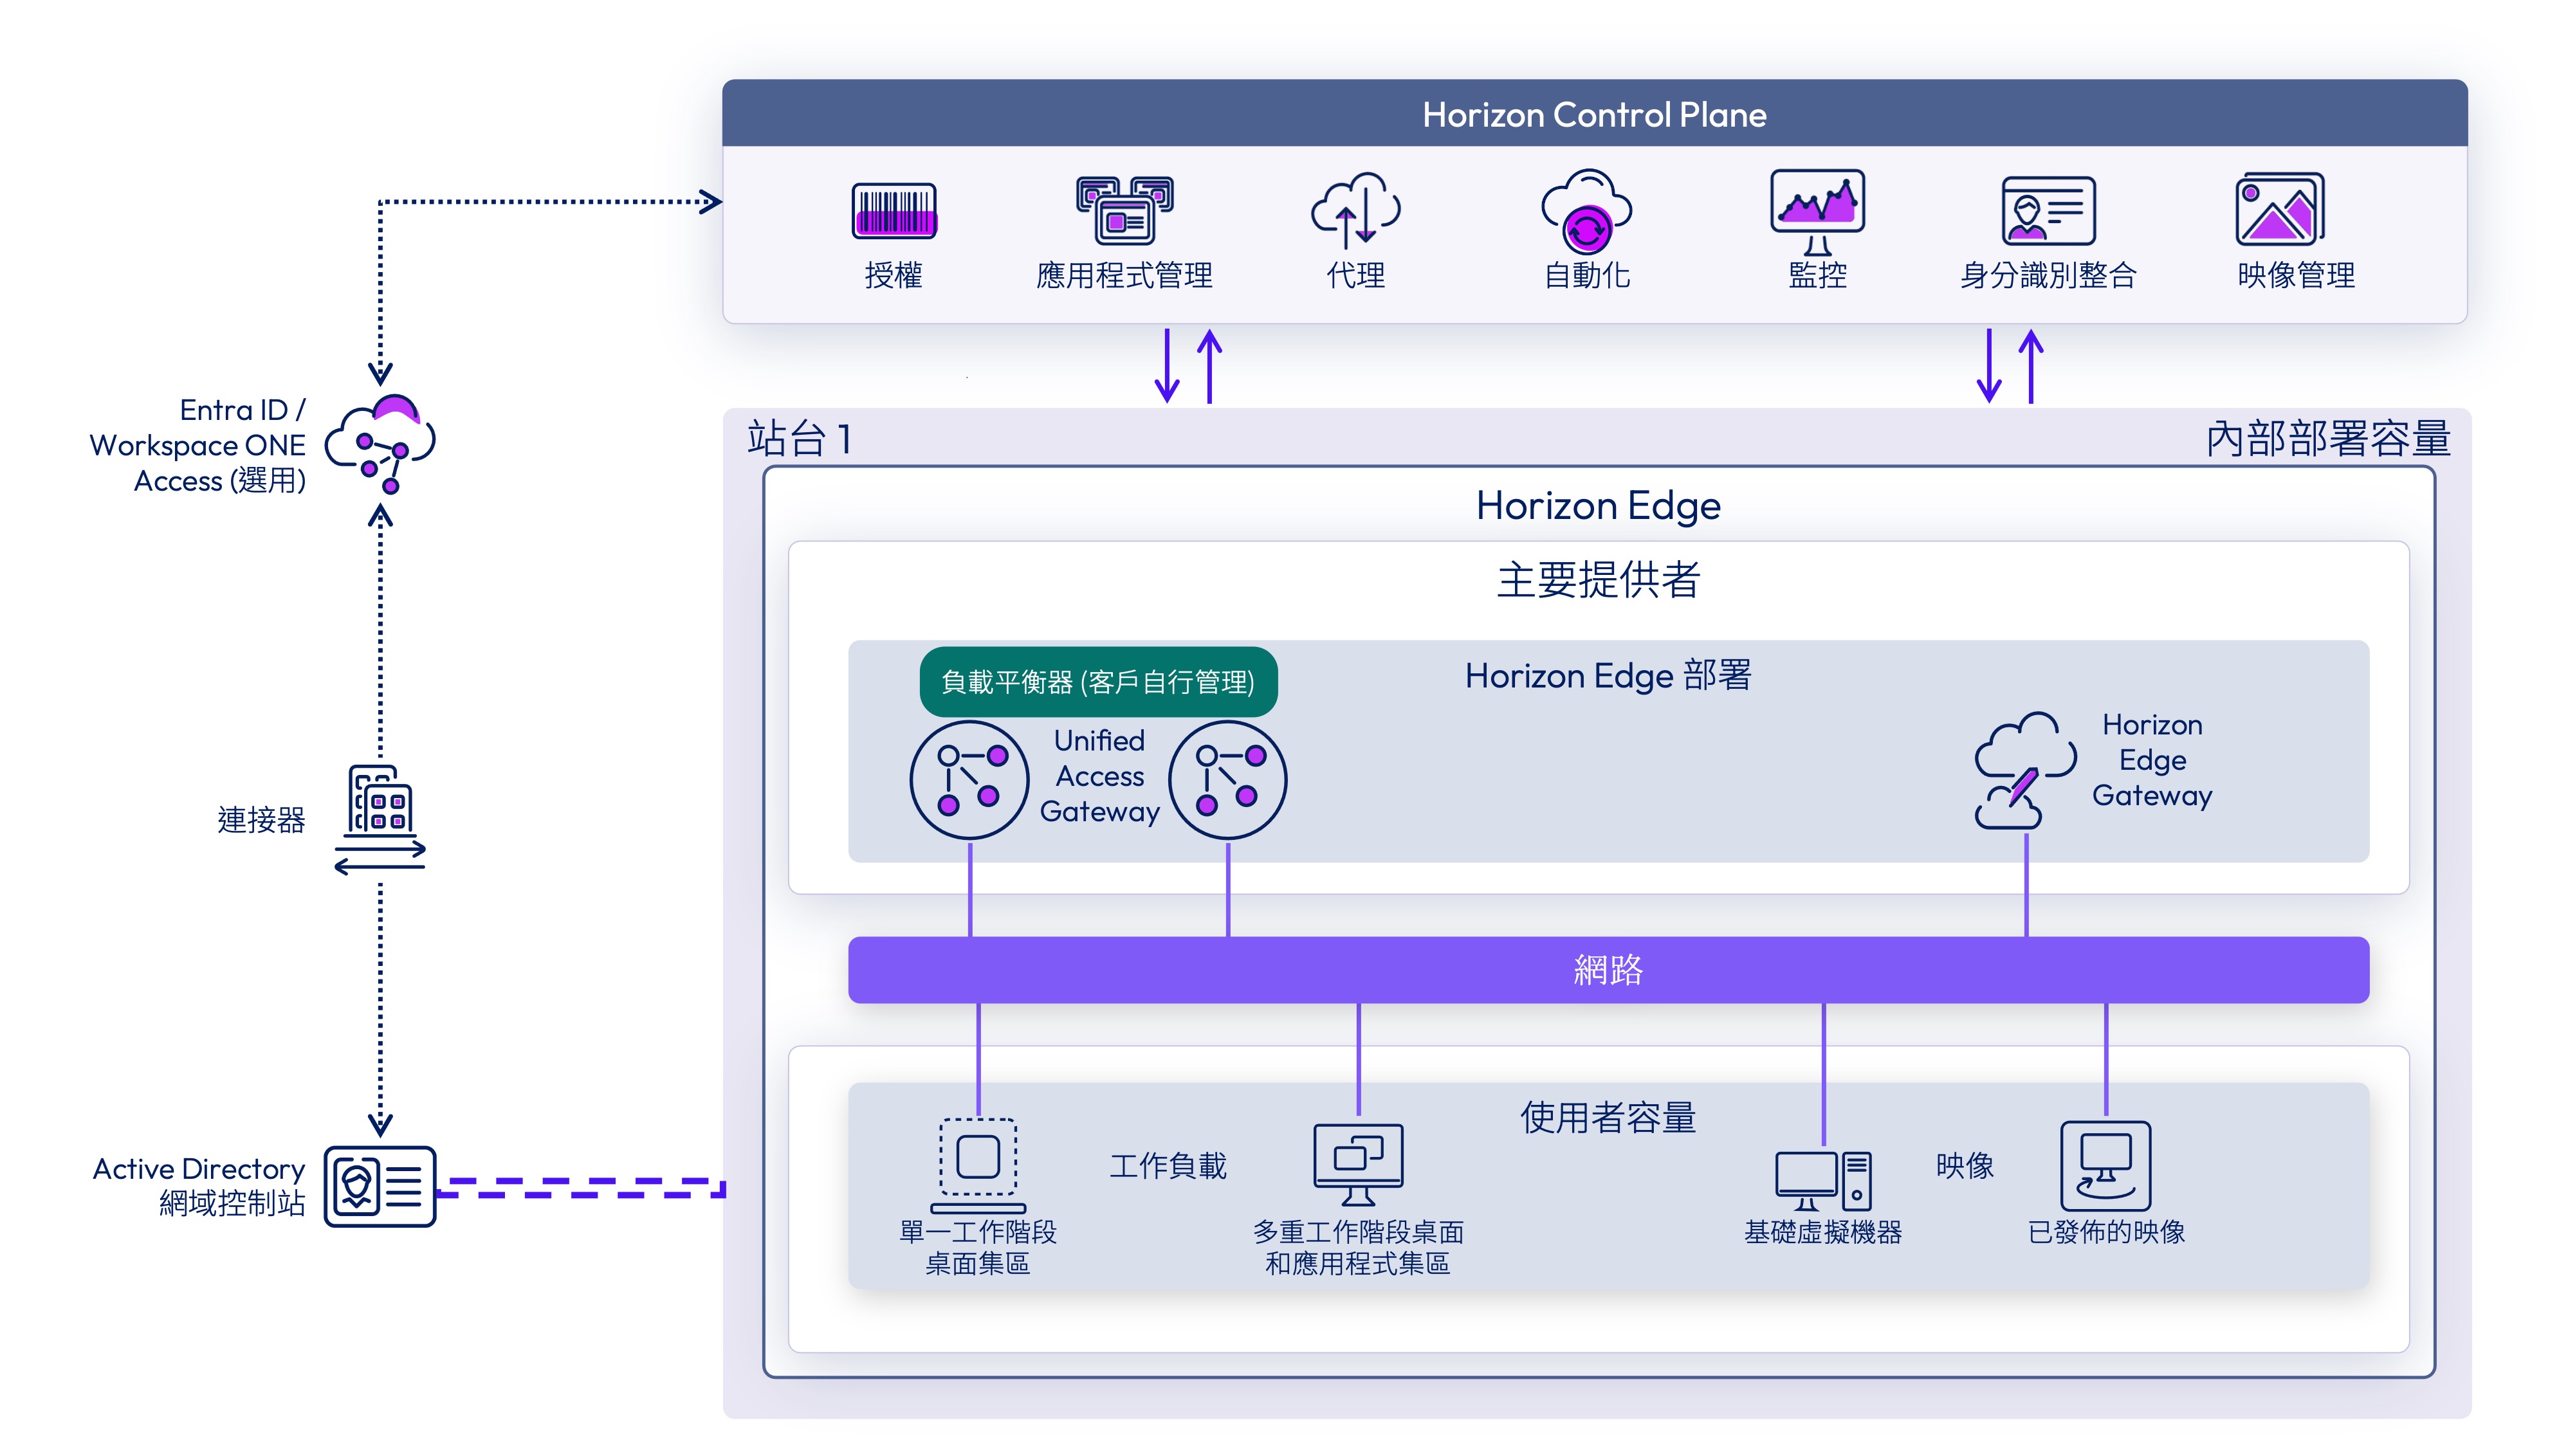Click the 多重工作階段桌面和應用程式集區 monitor icon
The image size is (2559, 1456).
tap(1358, 1165)
